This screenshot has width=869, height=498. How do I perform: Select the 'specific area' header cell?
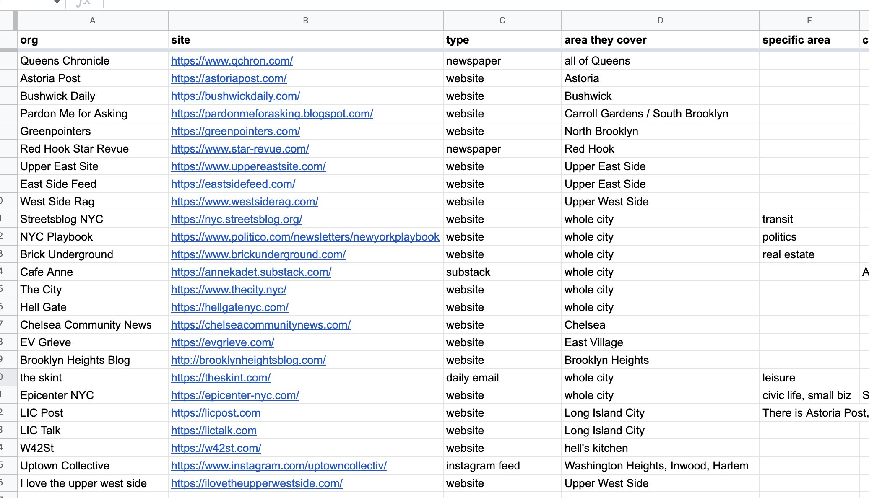pyautogui.click(x=809, y=40)
